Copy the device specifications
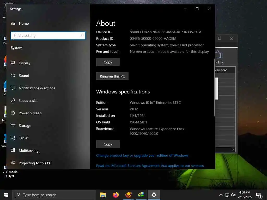 [108, 62]
